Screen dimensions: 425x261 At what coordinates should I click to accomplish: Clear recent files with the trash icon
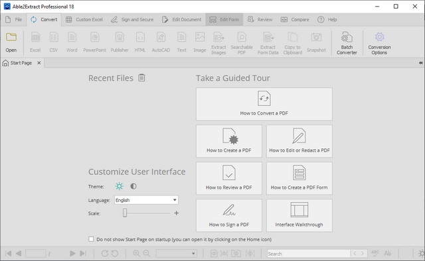pyautogui.click(x=141, y=78)
